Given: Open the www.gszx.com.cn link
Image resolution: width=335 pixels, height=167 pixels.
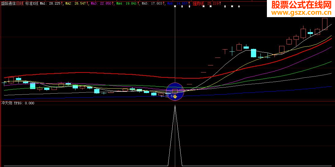Looking at the screenshot, I should pos(301,13).
